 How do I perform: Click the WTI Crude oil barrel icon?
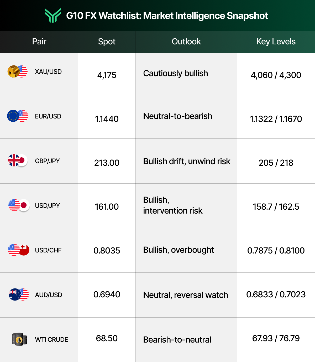[19, 339]
